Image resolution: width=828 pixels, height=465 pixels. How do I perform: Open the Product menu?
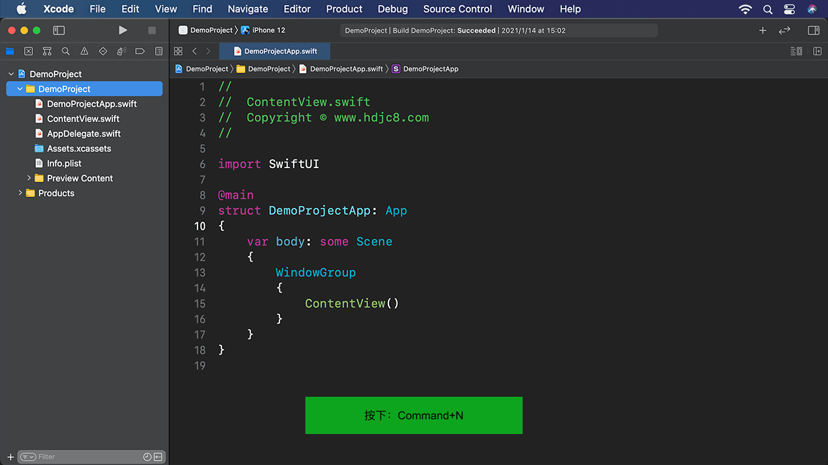click(344, 9)
